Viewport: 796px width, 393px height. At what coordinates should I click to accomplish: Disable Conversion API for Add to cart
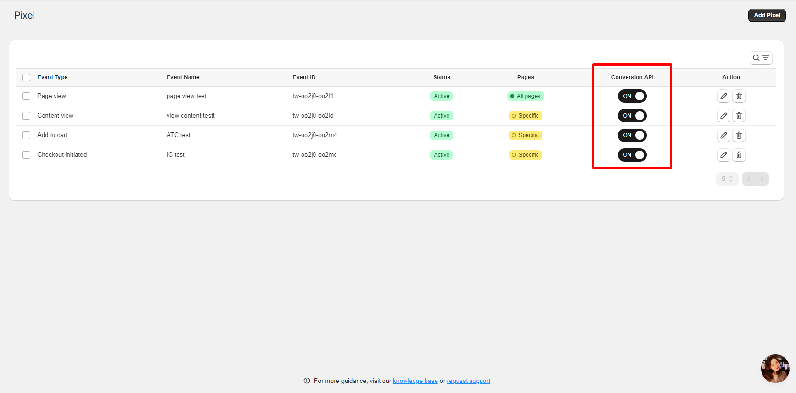tap(632, 135)
